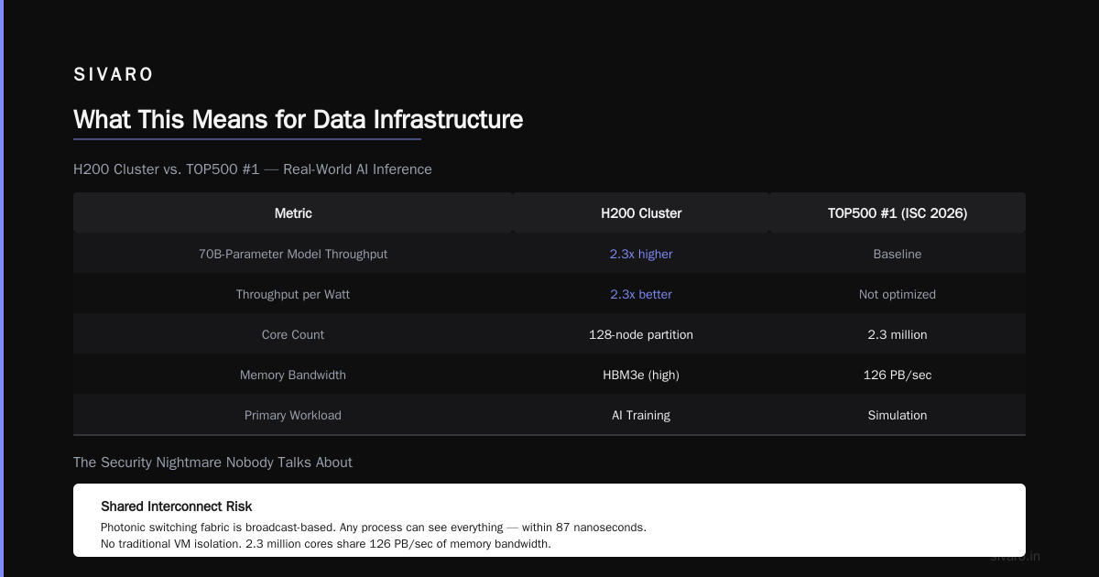Click the HBM3e (high) cell
Image resolution: width=1099 pixels, height=577 pixels.
pyautogui.click(x=641, y=375)
